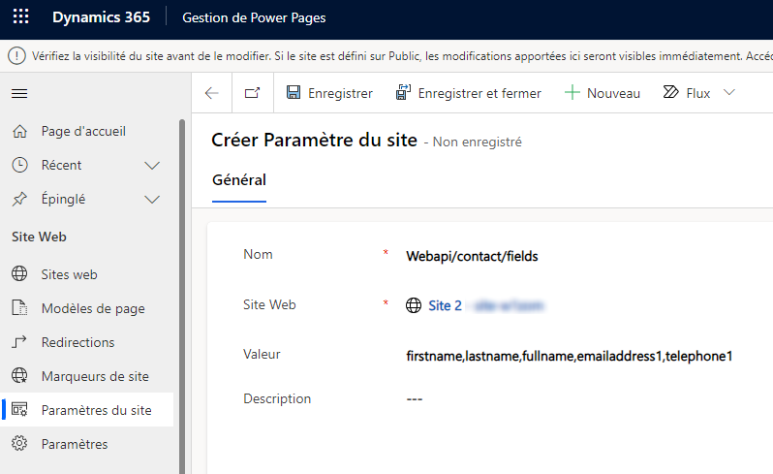Click the Non enregistré status text
Image resolution: width=773 pixels, height=474 pixels.
coord(478,142)
